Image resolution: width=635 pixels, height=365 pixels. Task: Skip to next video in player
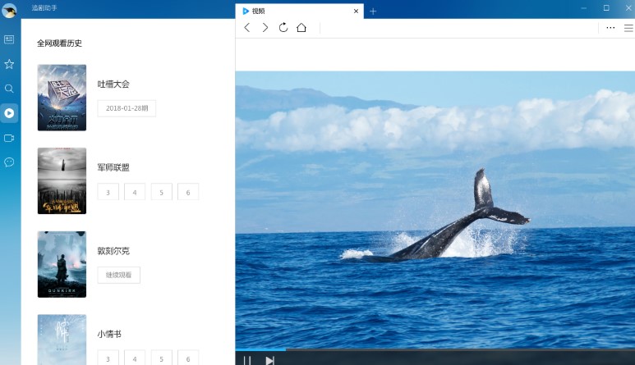pyautogui.click(x=269, y=360)
